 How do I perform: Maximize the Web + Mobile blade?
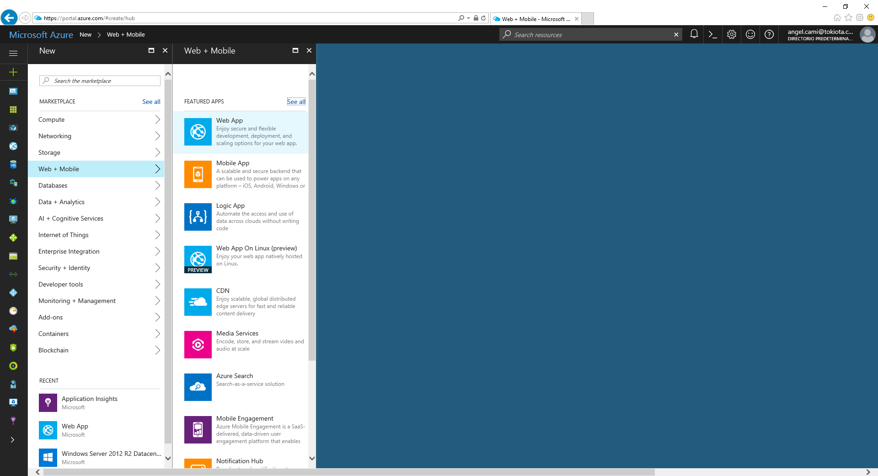(x=295, y=50)
